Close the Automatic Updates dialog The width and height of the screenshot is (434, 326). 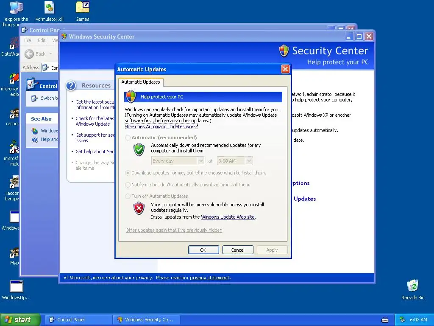(x=285, y=69)
